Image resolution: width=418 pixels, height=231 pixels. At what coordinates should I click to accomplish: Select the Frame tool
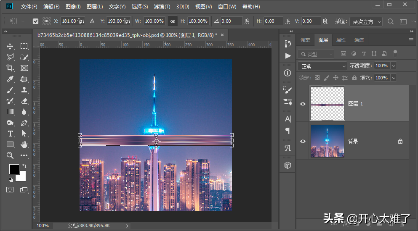pos(24,68)
